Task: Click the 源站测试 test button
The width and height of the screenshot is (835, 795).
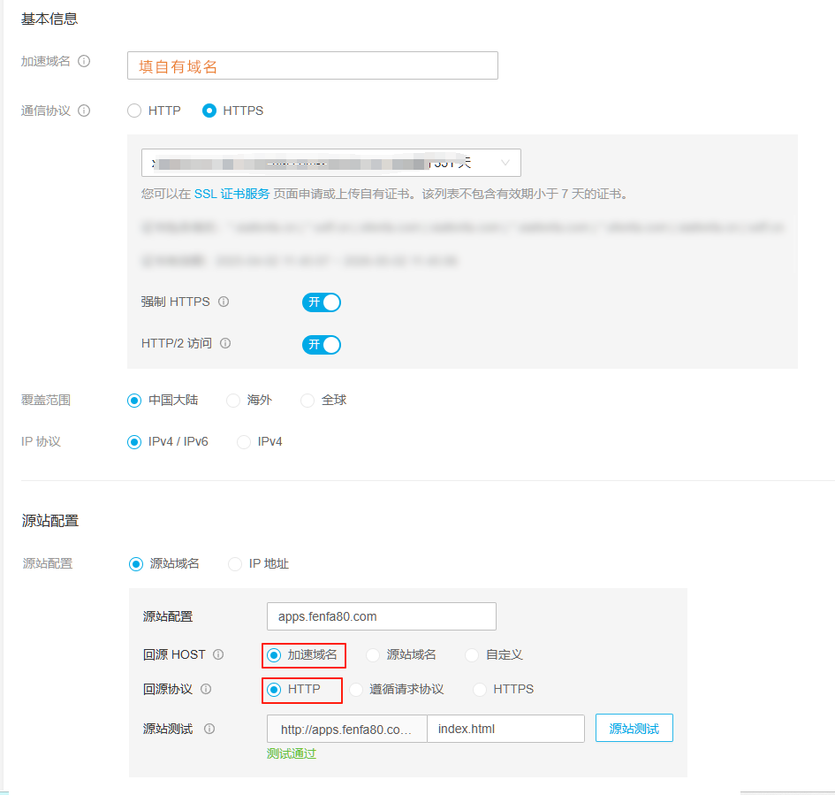Action: (x=634, y=727)
